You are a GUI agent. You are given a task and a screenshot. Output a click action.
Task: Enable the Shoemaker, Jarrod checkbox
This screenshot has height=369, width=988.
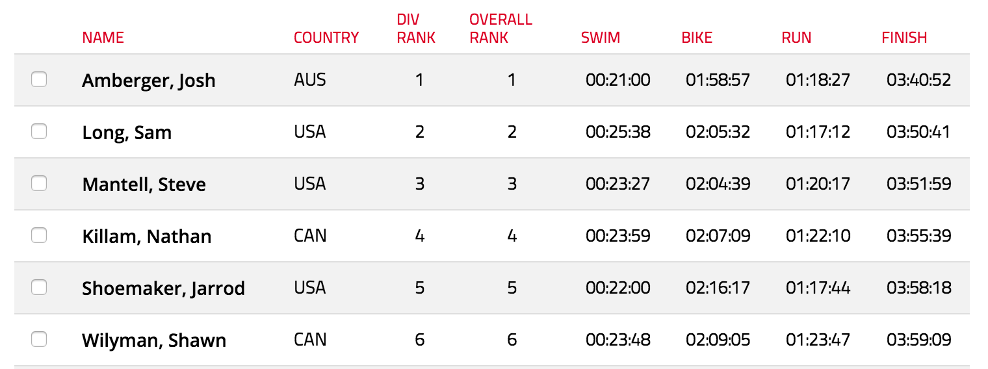39,287
